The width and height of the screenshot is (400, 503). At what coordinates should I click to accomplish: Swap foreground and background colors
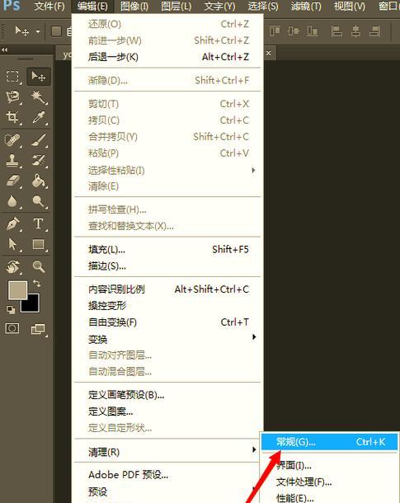36,283
